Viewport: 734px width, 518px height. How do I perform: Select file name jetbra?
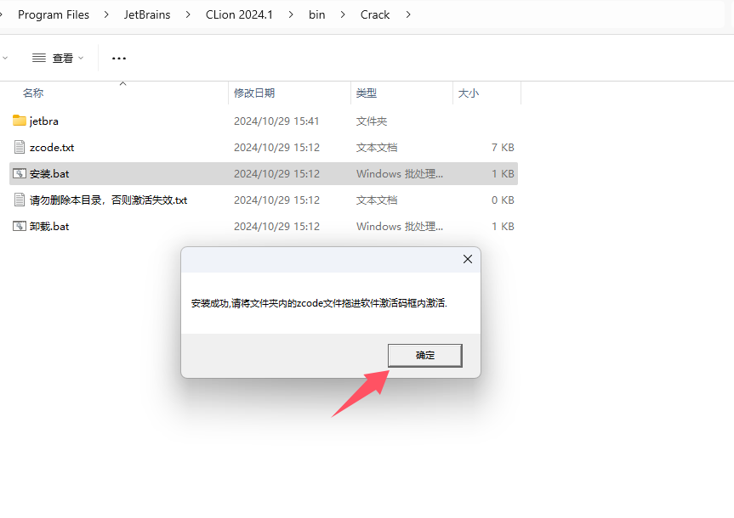point(44,121)
